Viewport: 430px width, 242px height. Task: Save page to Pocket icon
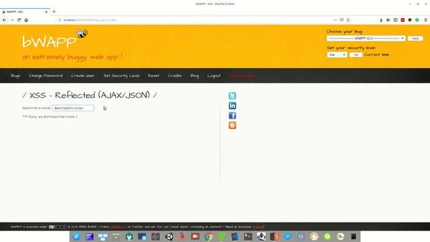coord(342,19)
